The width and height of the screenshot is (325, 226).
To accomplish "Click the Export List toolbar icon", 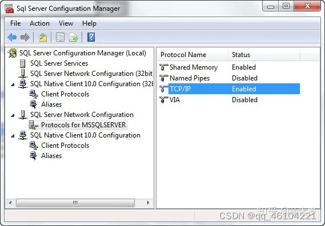I will (x=74, y=38).
